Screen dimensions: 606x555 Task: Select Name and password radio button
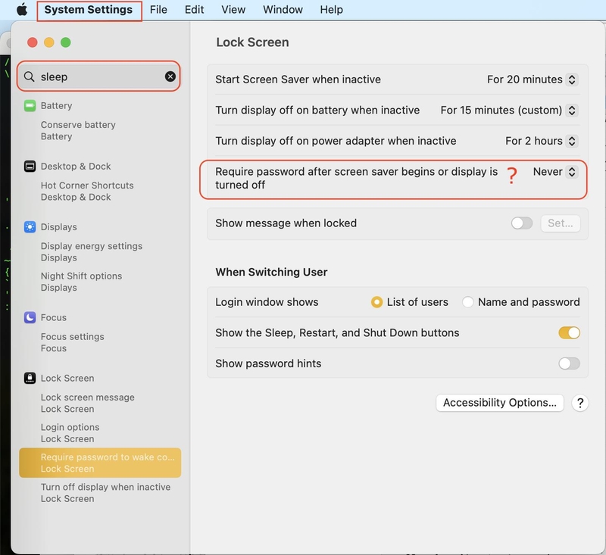pyautogui.click(x=467, y=302)
